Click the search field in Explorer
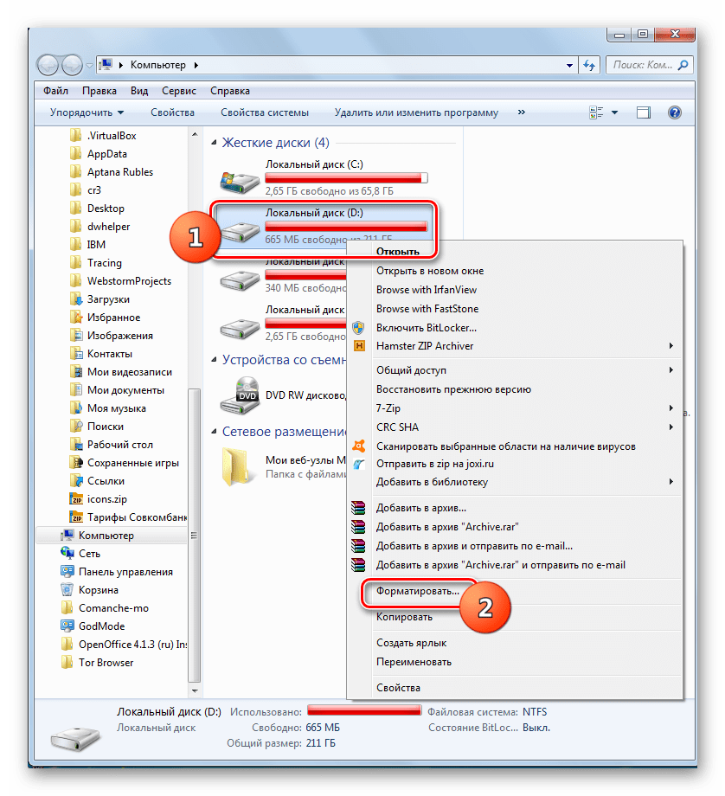Viewport: 725px width, 796px height. tap(645, 65)
